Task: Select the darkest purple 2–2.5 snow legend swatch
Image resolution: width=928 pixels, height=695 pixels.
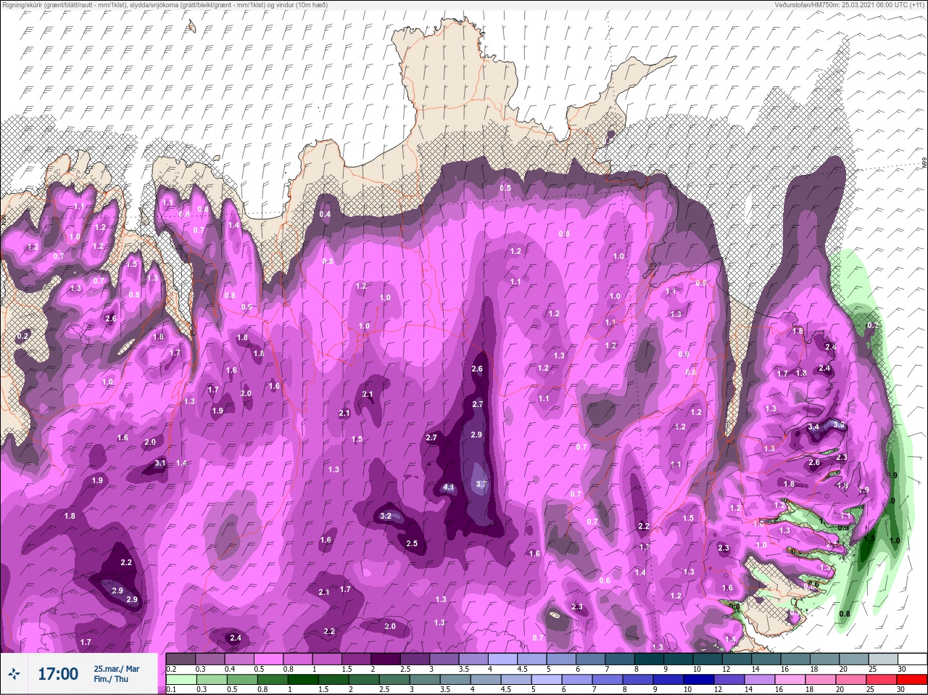Action: tap(386, 659)
